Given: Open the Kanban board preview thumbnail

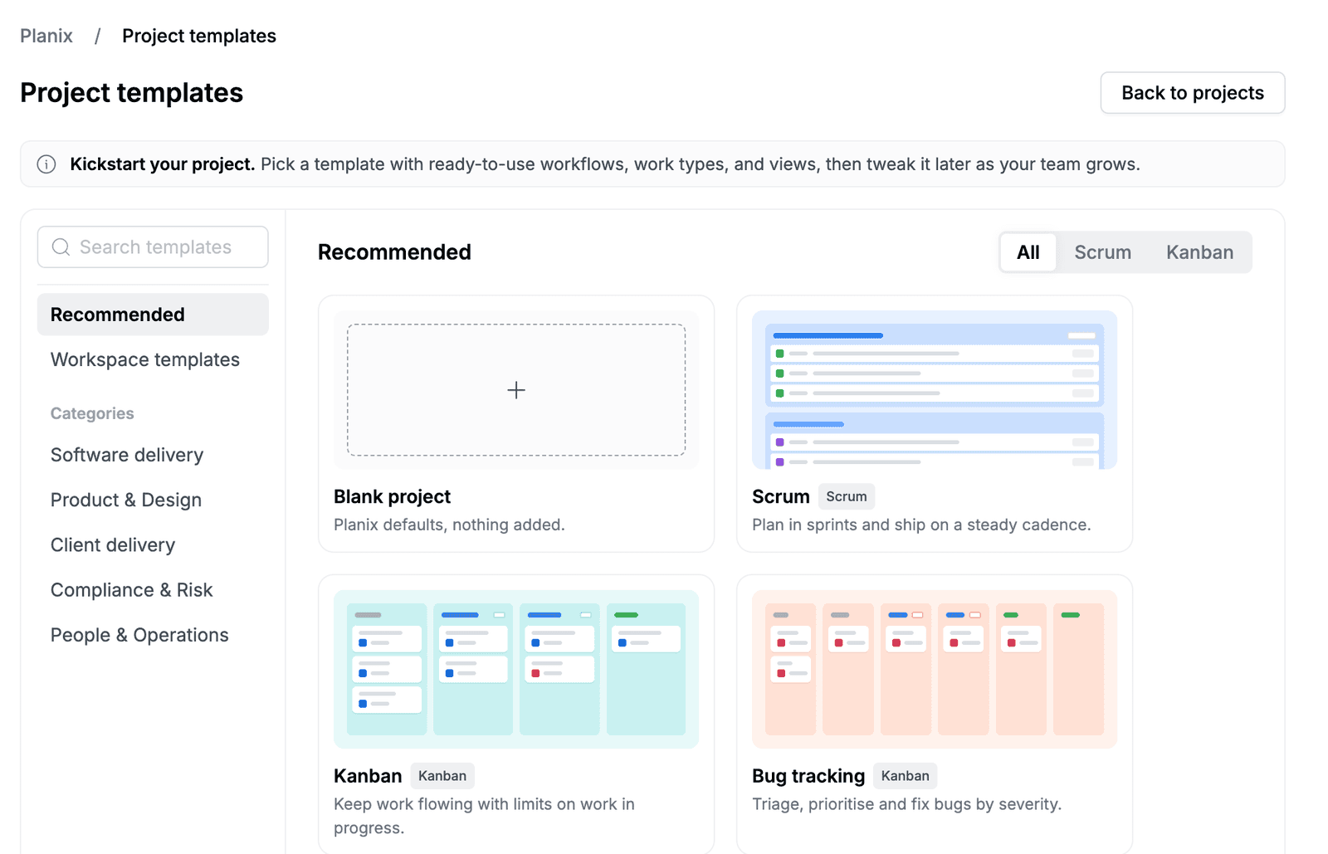Looking at the screenshot, I should point(516,669).
